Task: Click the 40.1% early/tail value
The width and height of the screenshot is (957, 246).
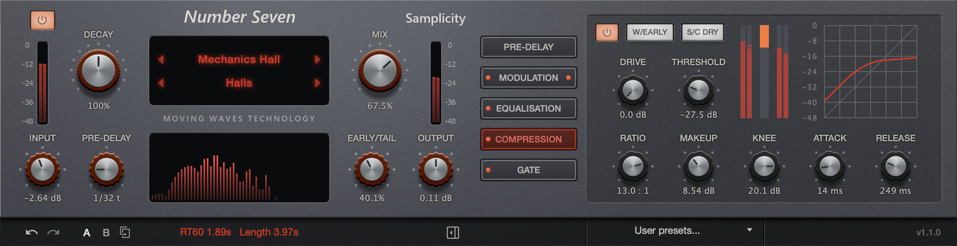Action: 371,198
